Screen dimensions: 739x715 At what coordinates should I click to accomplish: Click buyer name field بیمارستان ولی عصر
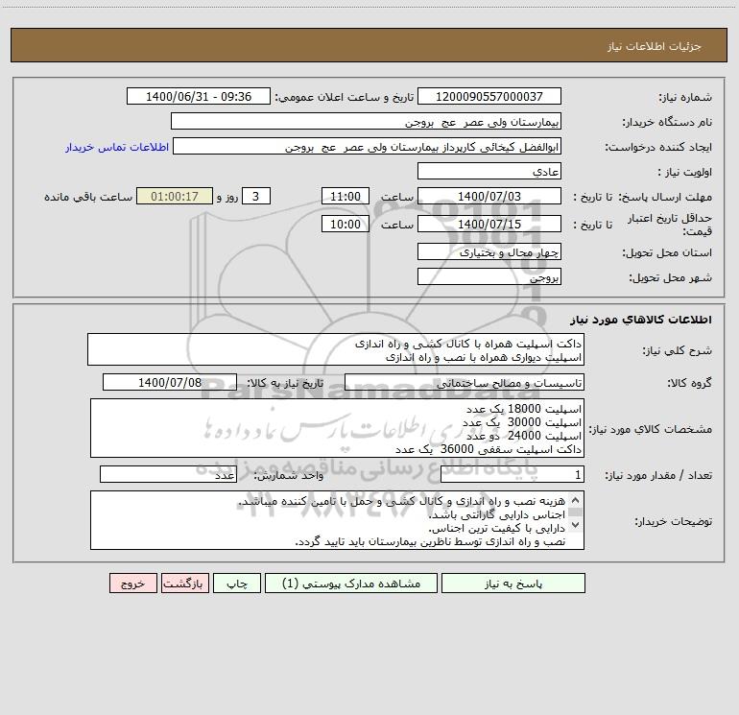pos(366,121)
